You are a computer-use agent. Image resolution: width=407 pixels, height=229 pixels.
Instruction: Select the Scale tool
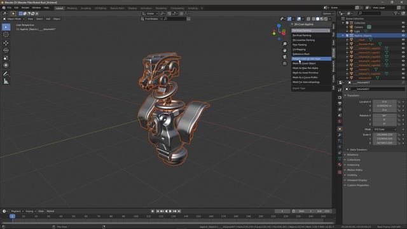coord(6,58)
